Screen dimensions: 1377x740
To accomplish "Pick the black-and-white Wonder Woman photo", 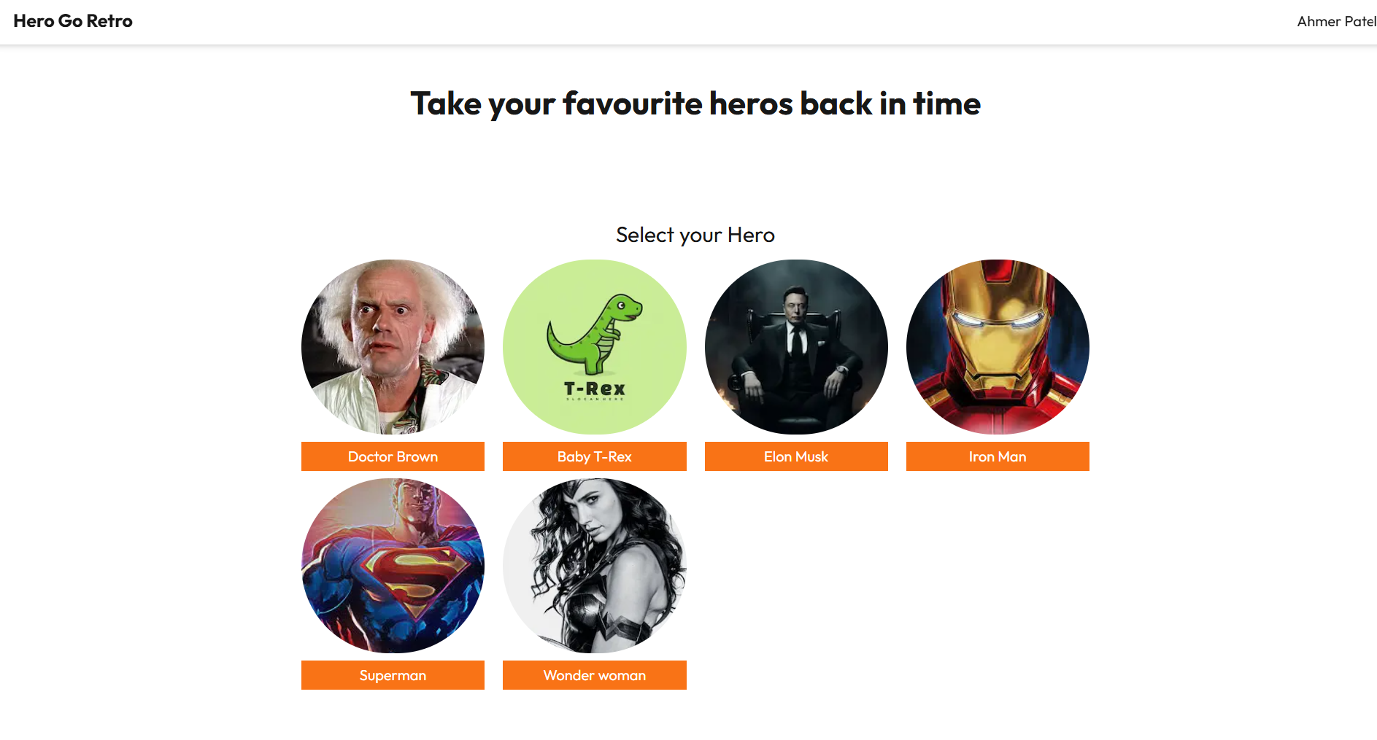I will (x=595, y=566).
